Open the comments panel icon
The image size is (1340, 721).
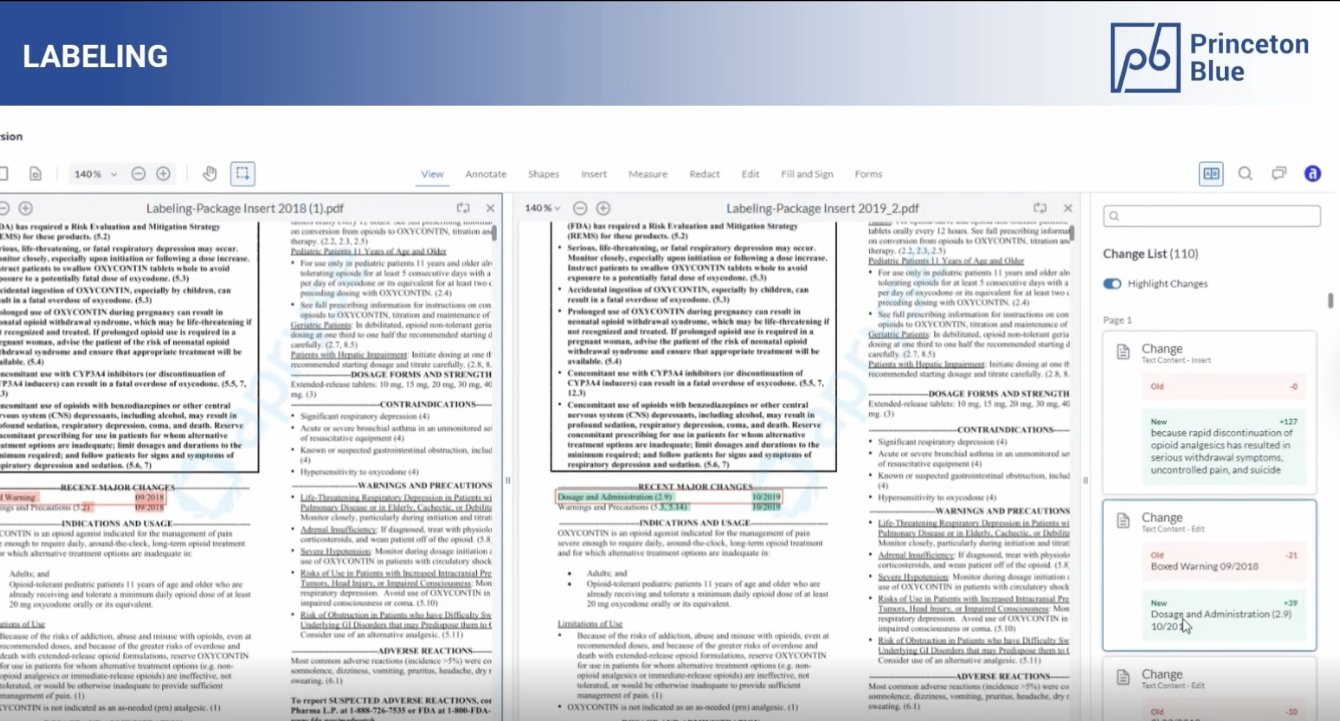pos(1279,174)
